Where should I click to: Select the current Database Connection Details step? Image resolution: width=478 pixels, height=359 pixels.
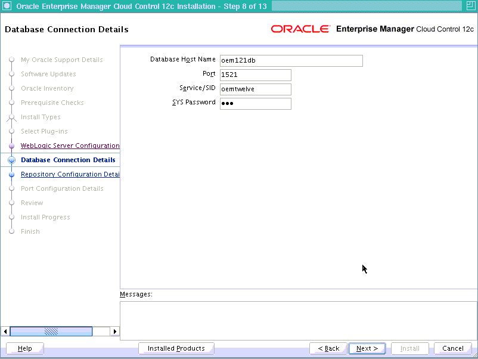pos(68,160)
